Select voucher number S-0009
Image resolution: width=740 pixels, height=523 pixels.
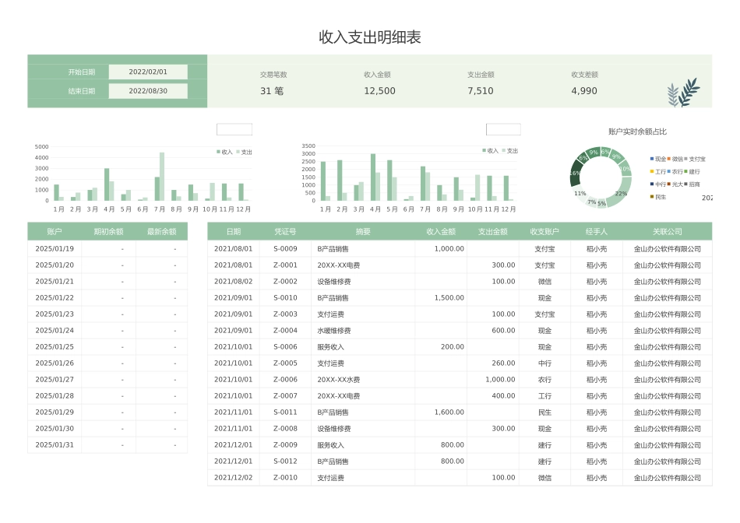tap(286, 248)
